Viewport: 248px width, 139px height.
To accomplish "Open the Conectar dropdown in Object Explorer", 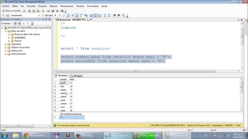I will click(6, 23).
